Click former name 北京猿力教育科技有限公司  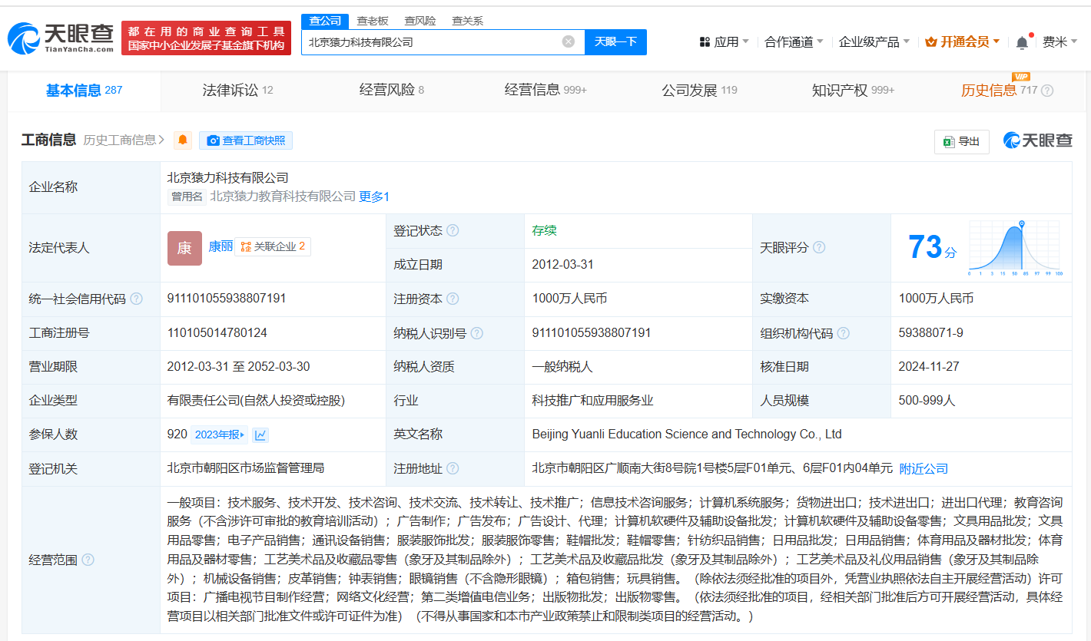point(283,197)
